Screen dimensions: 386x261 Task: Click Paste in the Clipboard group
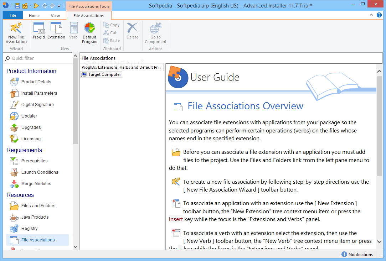(112, 41)
